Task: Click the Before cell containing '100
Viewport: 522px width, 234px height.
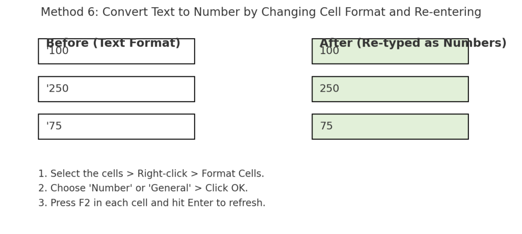Action: pos(116,55)
